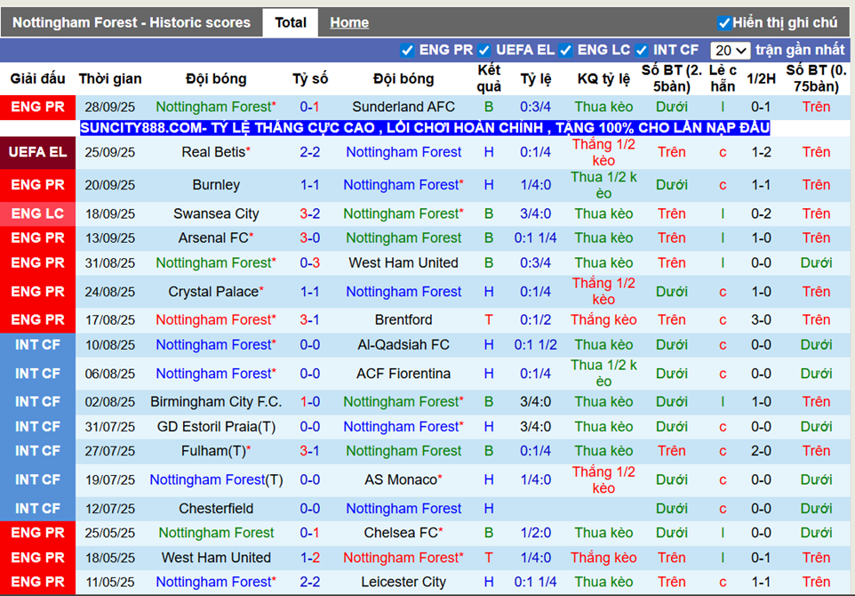Screen dimensions: 855x596
Task: Click 'Thắng kèo' on Brentford row
Action: tap(603, 320)
